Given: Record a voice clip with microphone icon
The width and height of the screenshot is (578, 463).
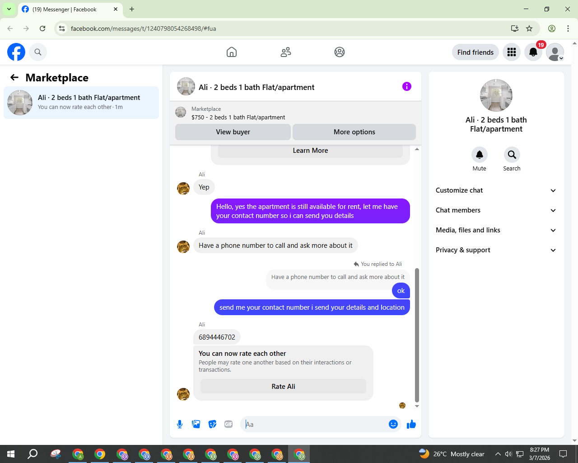Looking at the screenshot, I should 180,424.
